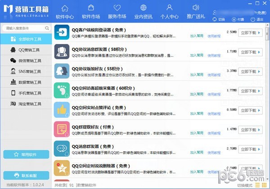The width and height of the screenshot is (270, 189).
Task: Open the 软件中心 home icon
Action: point(65,8)
